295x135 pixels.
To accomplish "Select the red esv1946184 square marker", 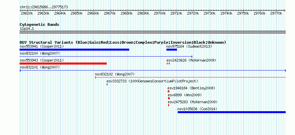I will 169,91.
